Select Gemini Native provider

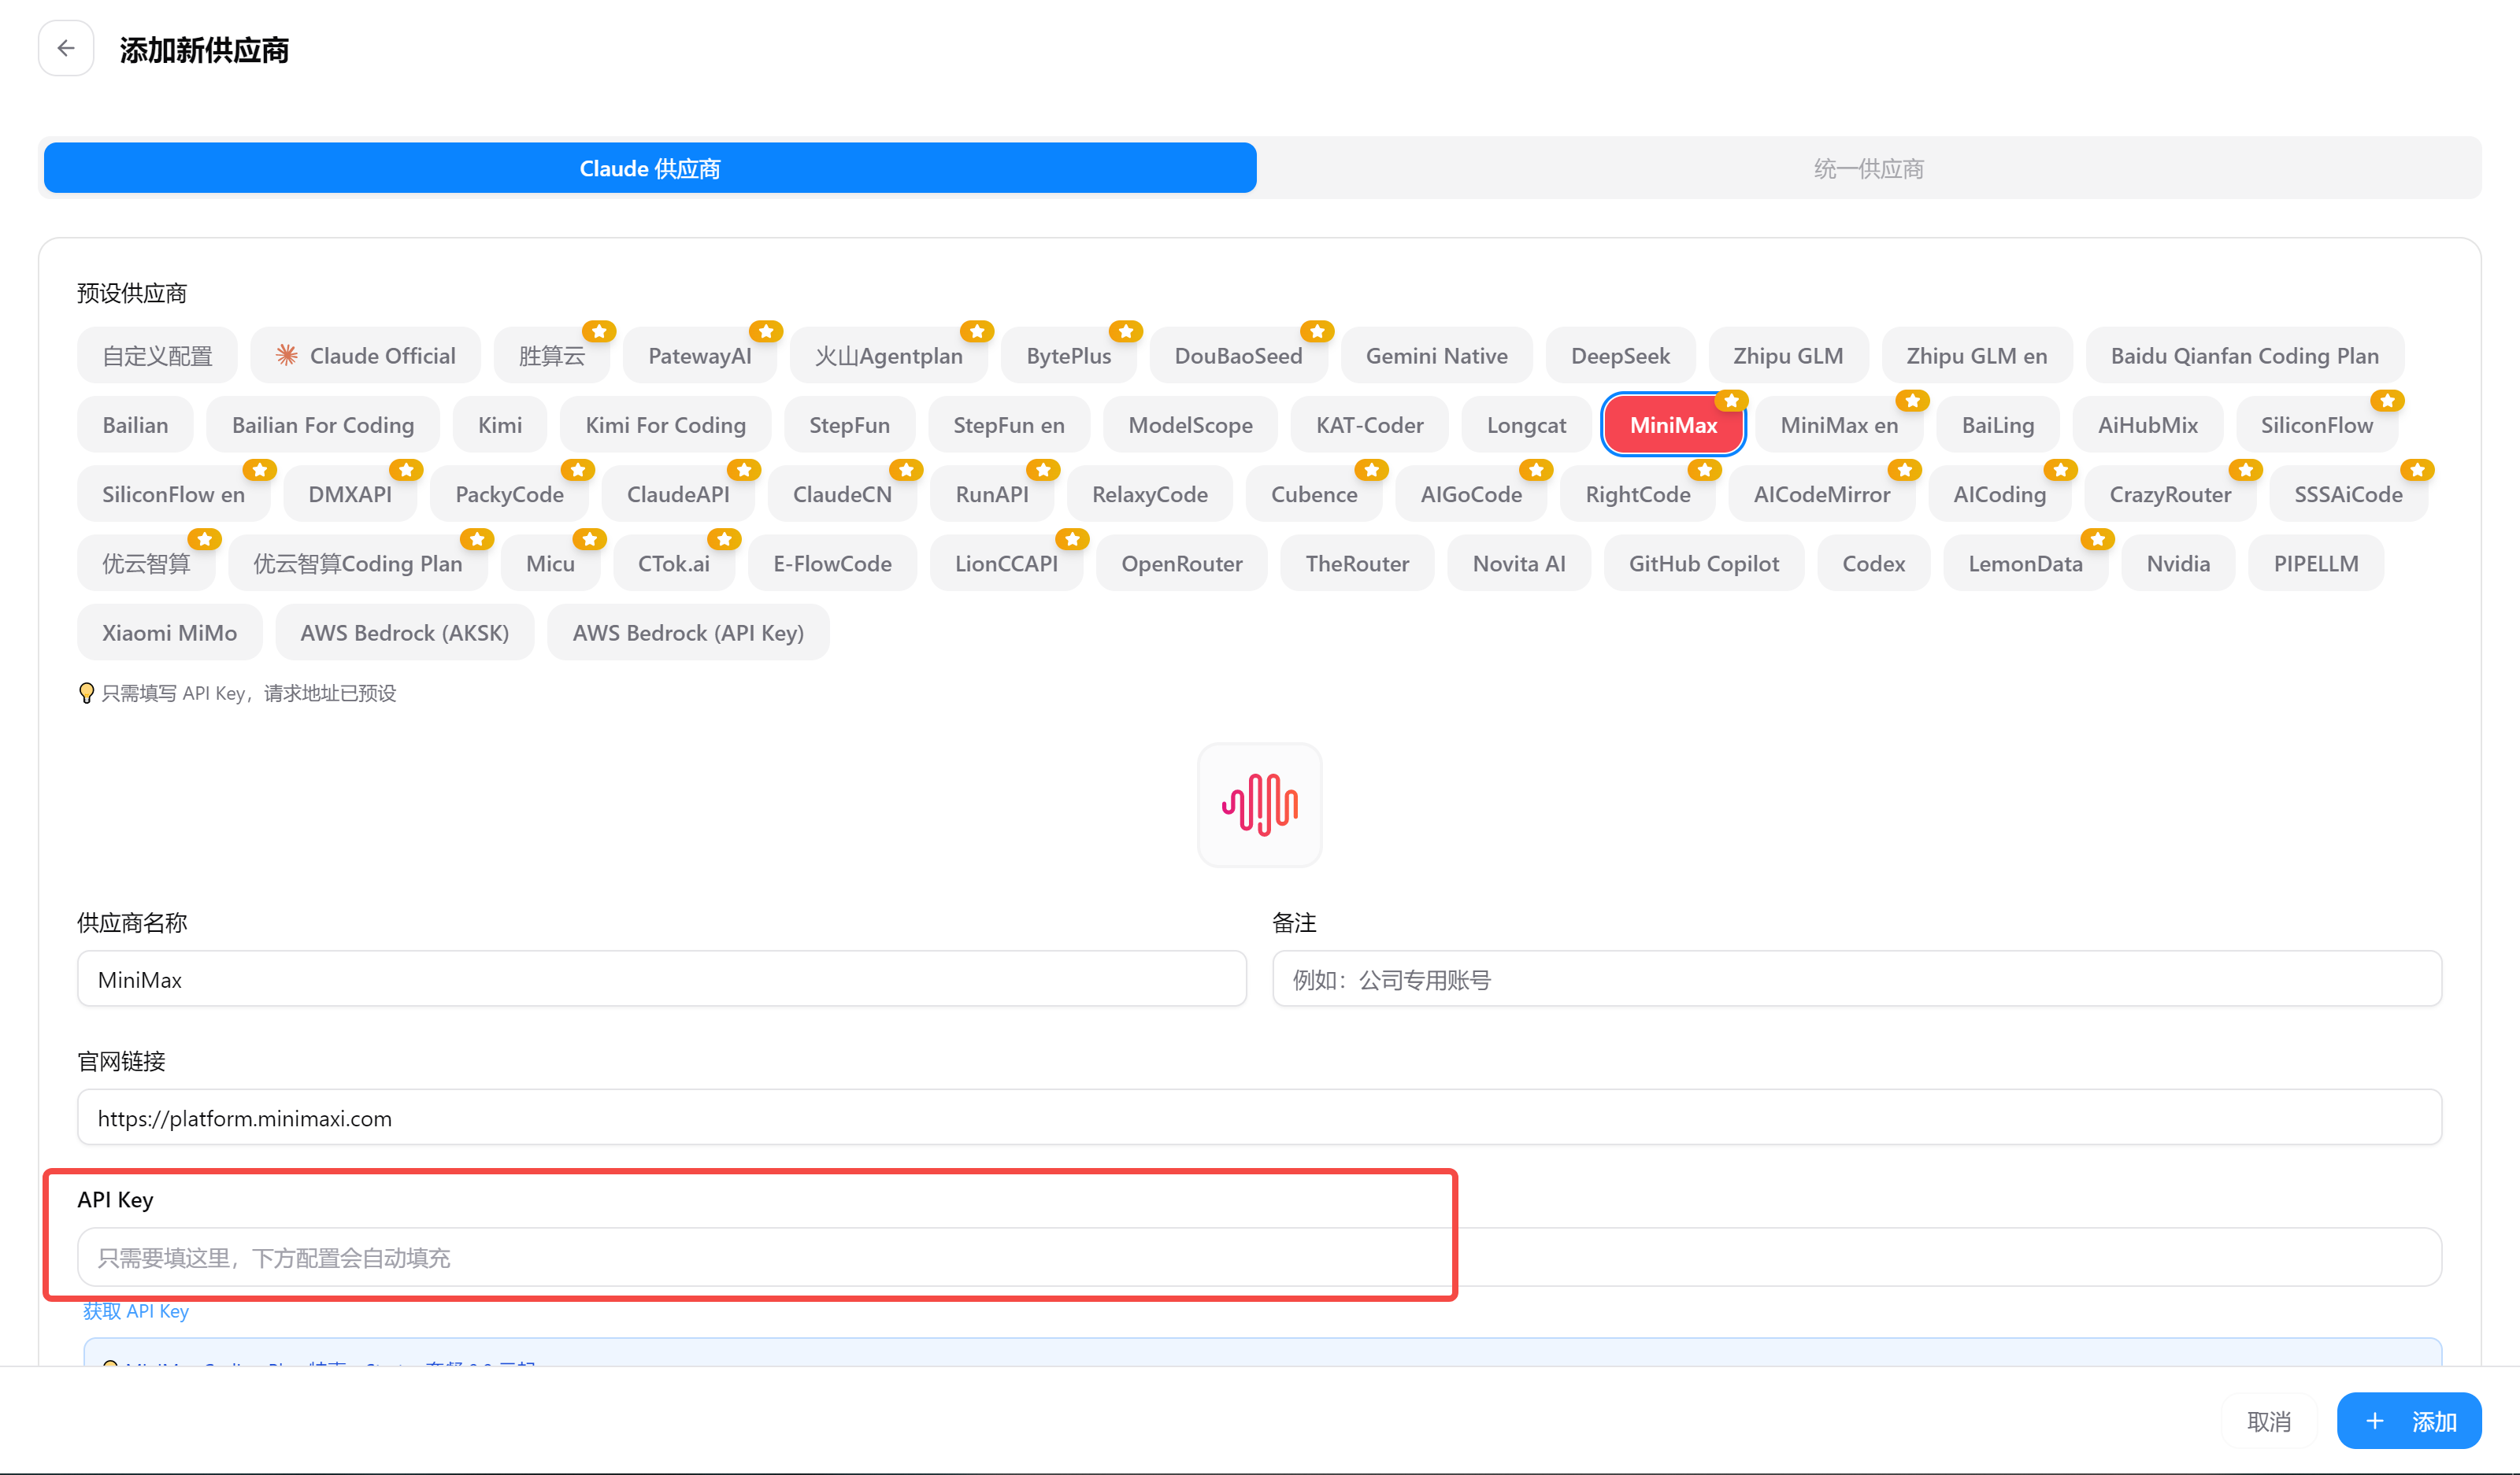tap(1437, 356)
